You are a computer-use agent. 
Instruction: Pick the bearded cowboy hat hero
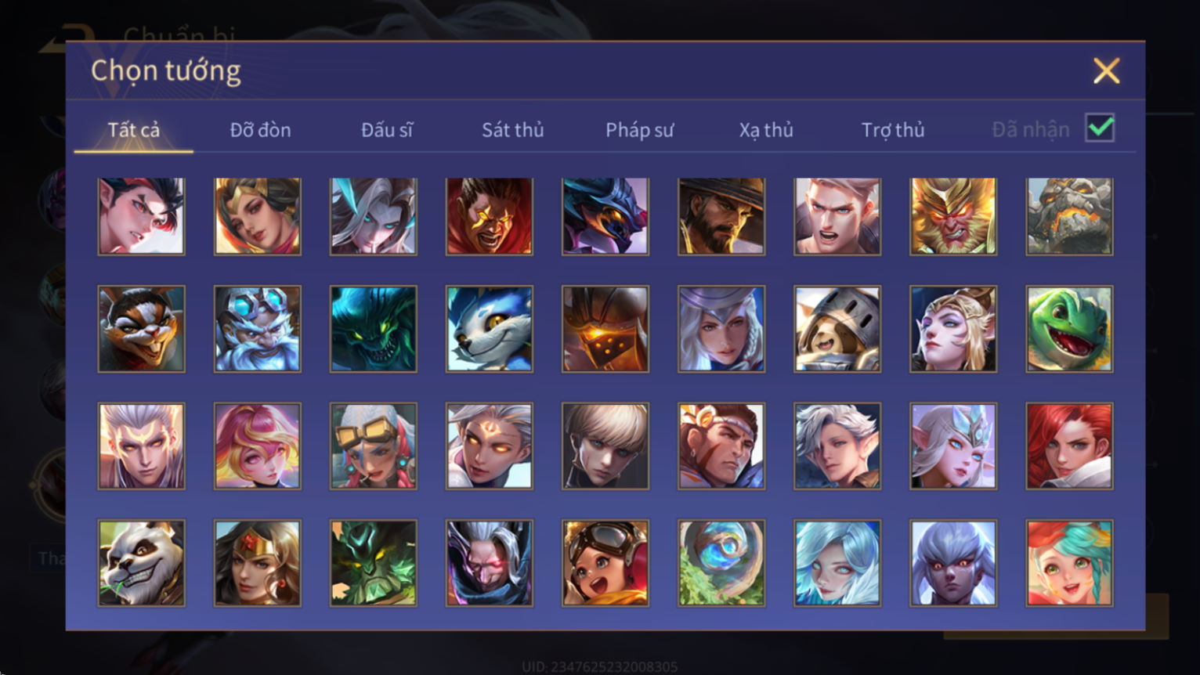click(721, 216)
